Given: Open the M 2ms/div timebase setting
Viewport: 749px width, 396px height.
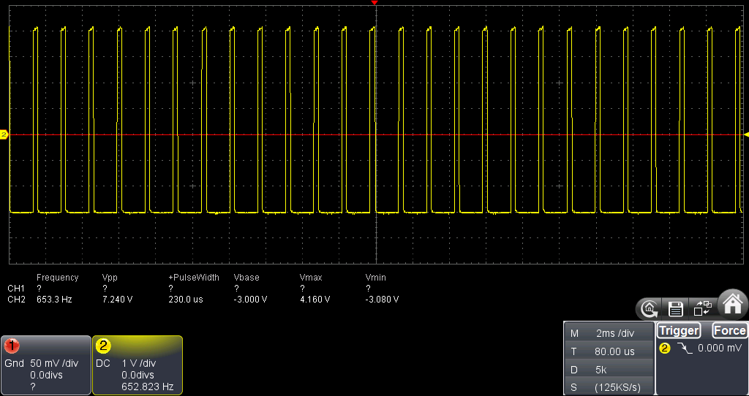Looking at the screenshot, I should click(x=609, y=332).
